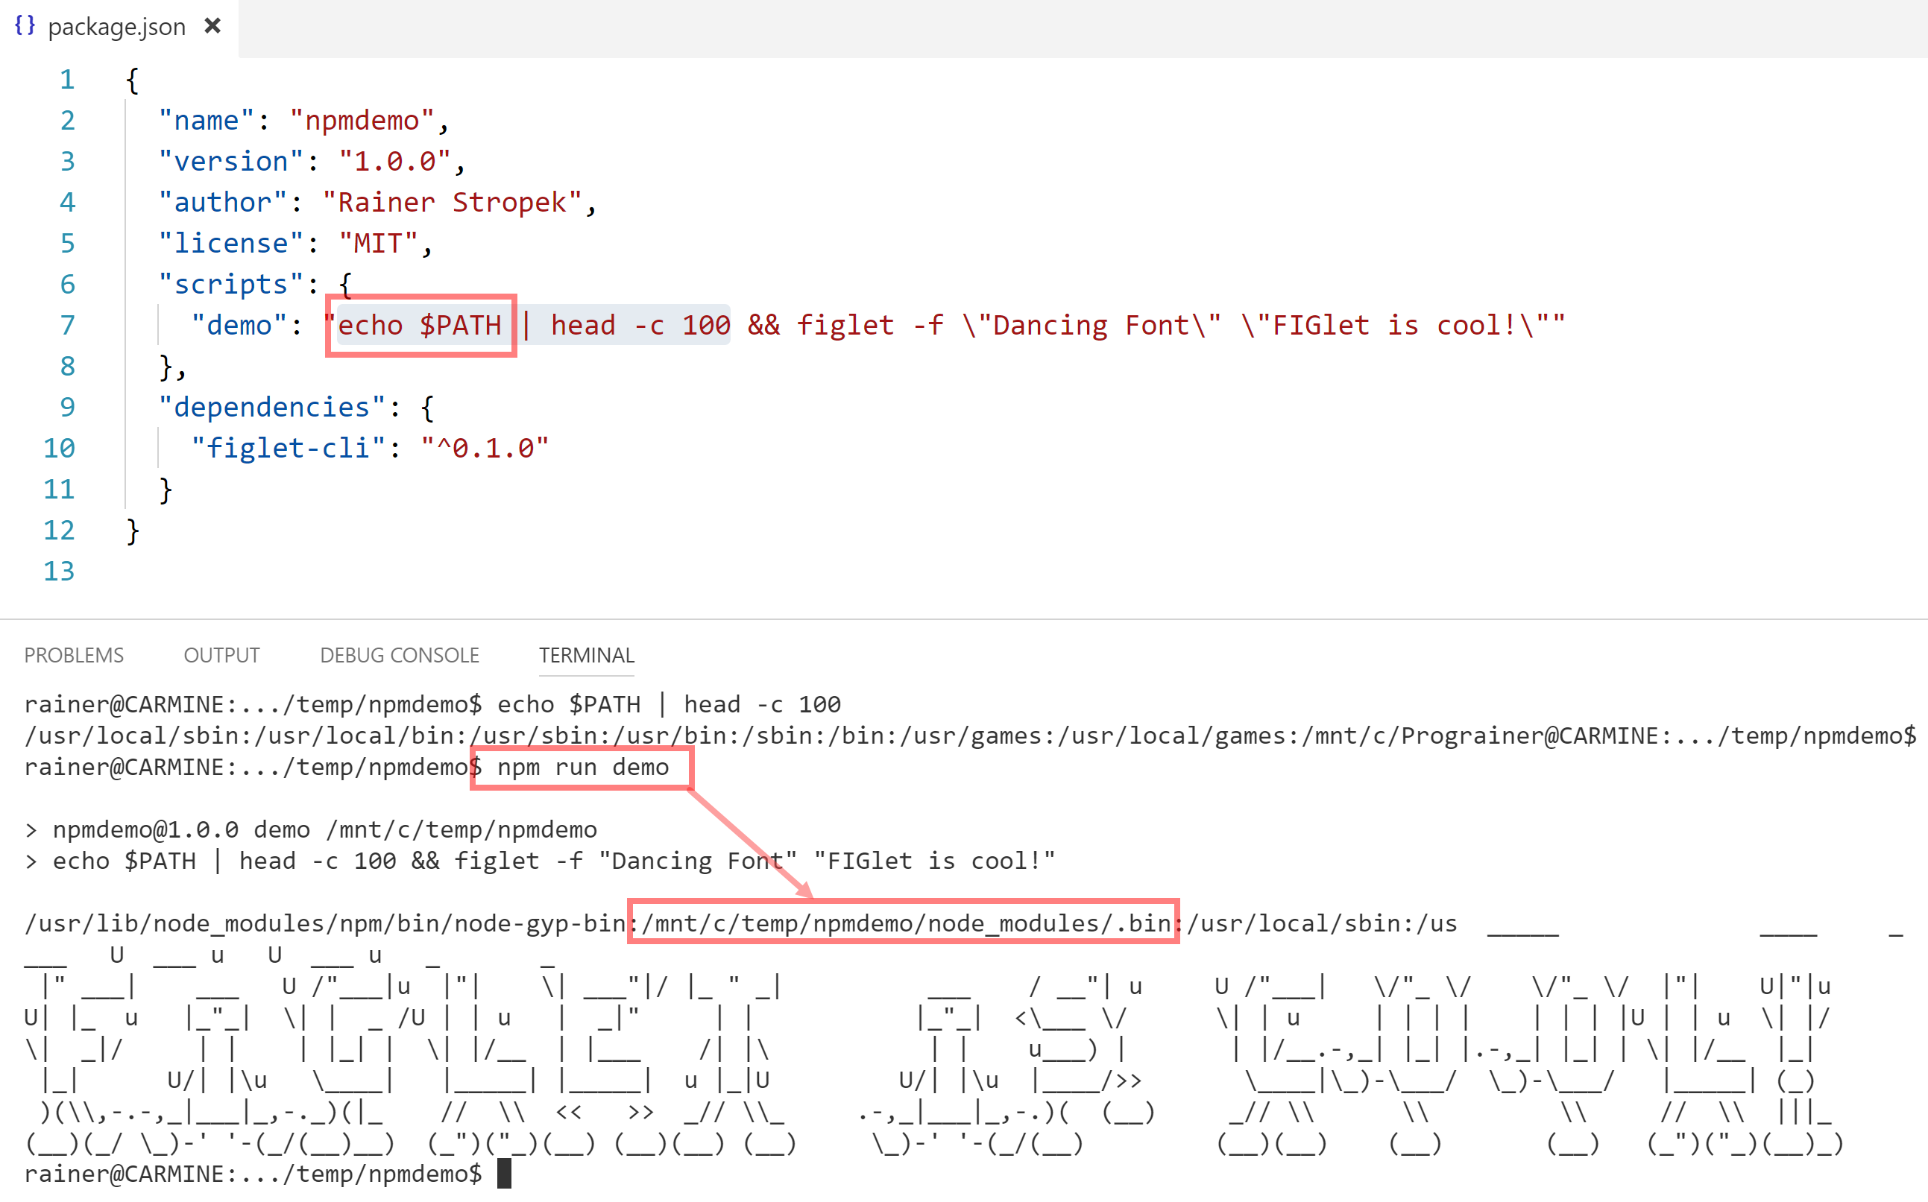Click the "MIT" license value

[378, 243]
